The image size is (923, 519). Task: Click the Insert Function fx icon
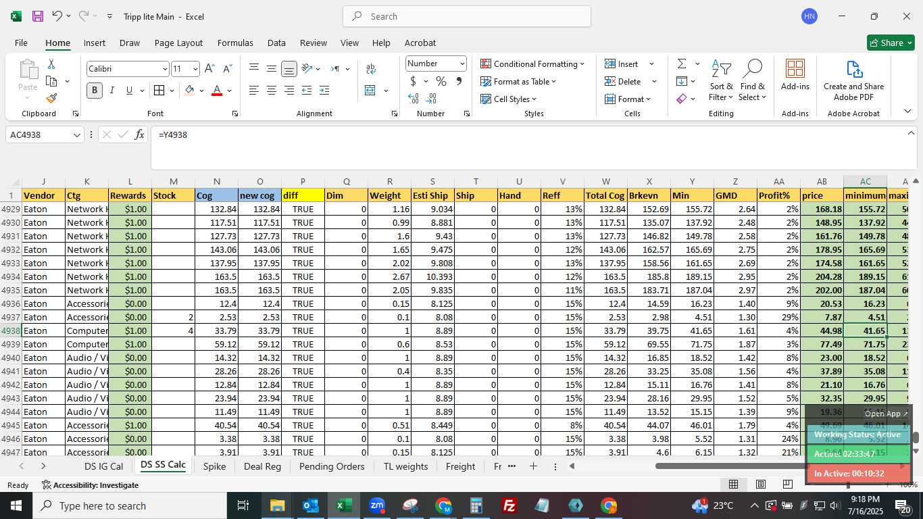[140, 134]
